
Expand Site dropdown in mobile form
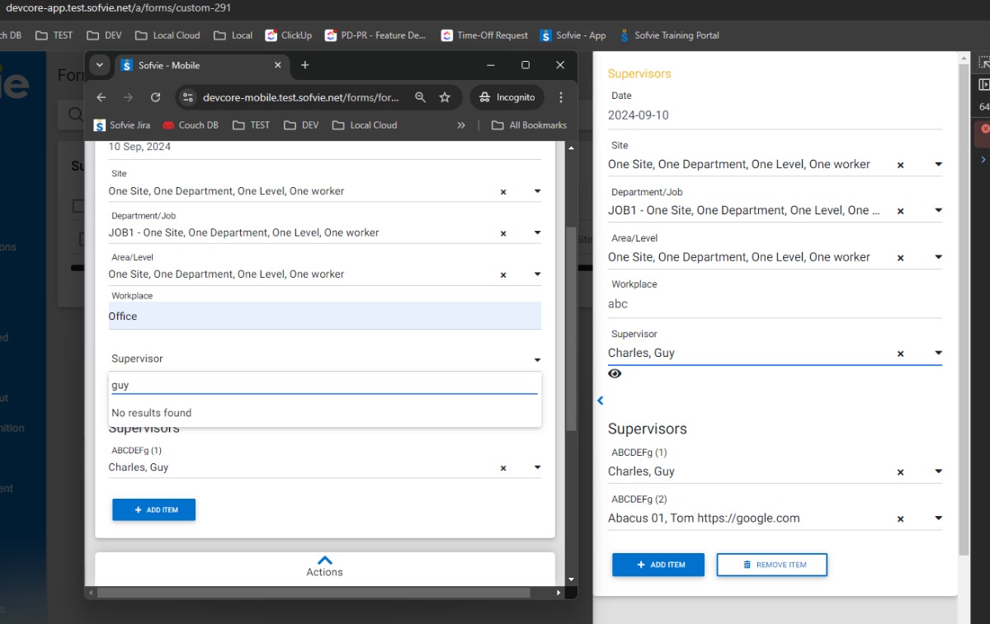537,191
